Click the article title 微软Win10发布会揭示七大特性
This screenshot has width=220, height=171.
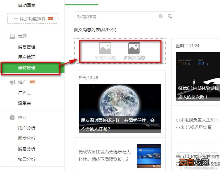[x=105, y=156]
